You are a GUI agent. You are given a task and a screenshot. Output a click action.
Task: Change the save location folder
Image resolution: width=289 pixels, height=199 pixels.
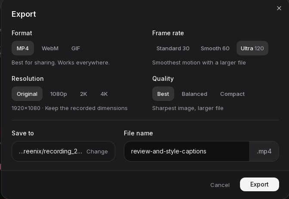(x=97, y=151)
